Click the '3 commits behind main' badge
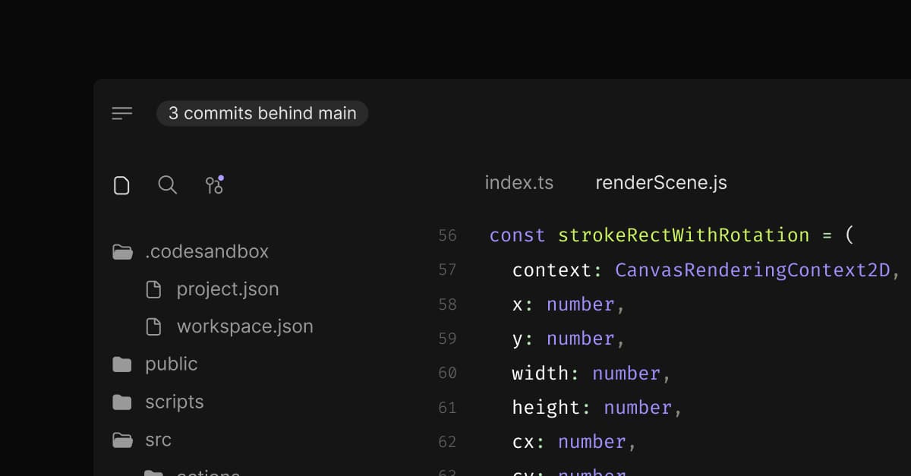The image size is (911, 476). (262, 113)
